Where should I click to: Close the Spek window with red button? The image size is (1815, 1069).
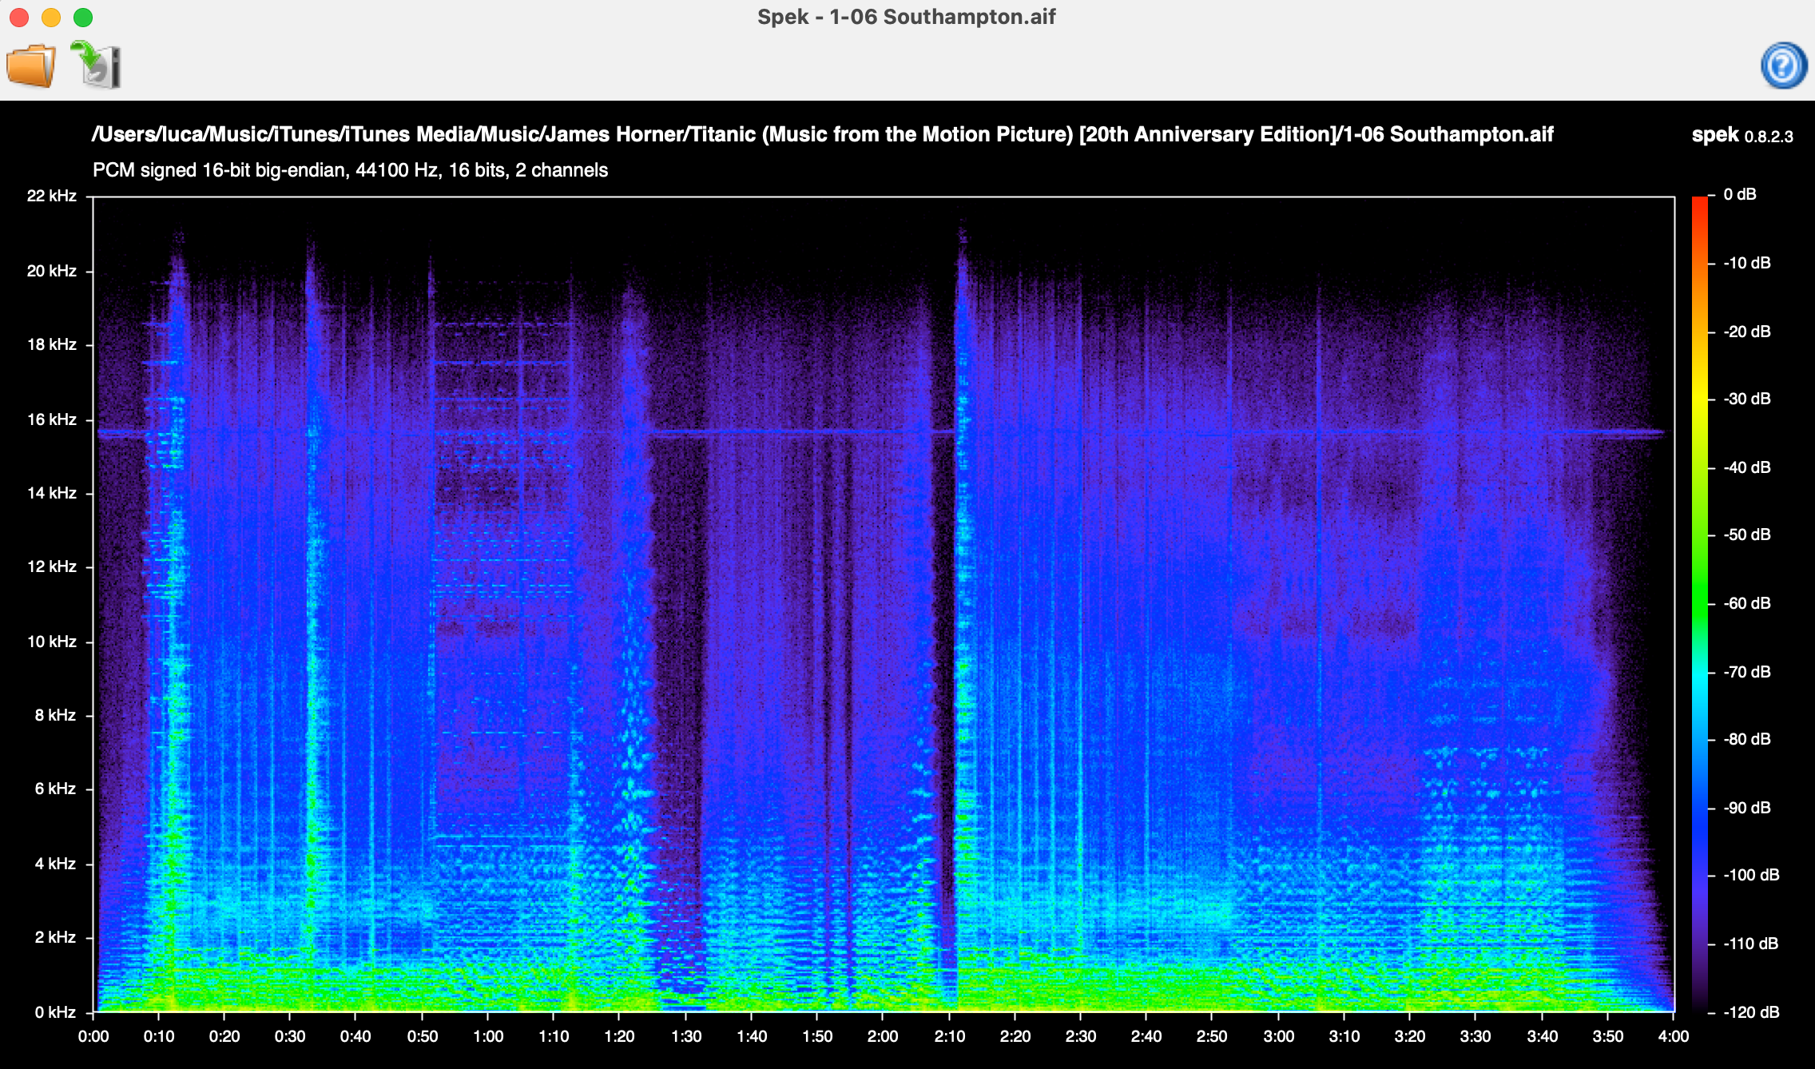19,17
